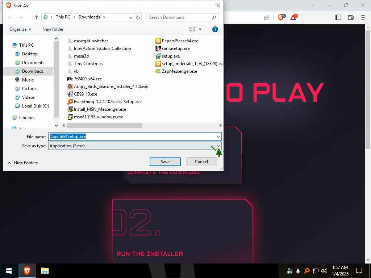Click Everything search tray icon

[x=307, y=271]
